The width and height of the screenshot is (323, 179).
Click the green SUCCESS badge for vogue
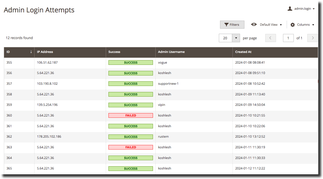pyautogui.click(x=130, y=63)
